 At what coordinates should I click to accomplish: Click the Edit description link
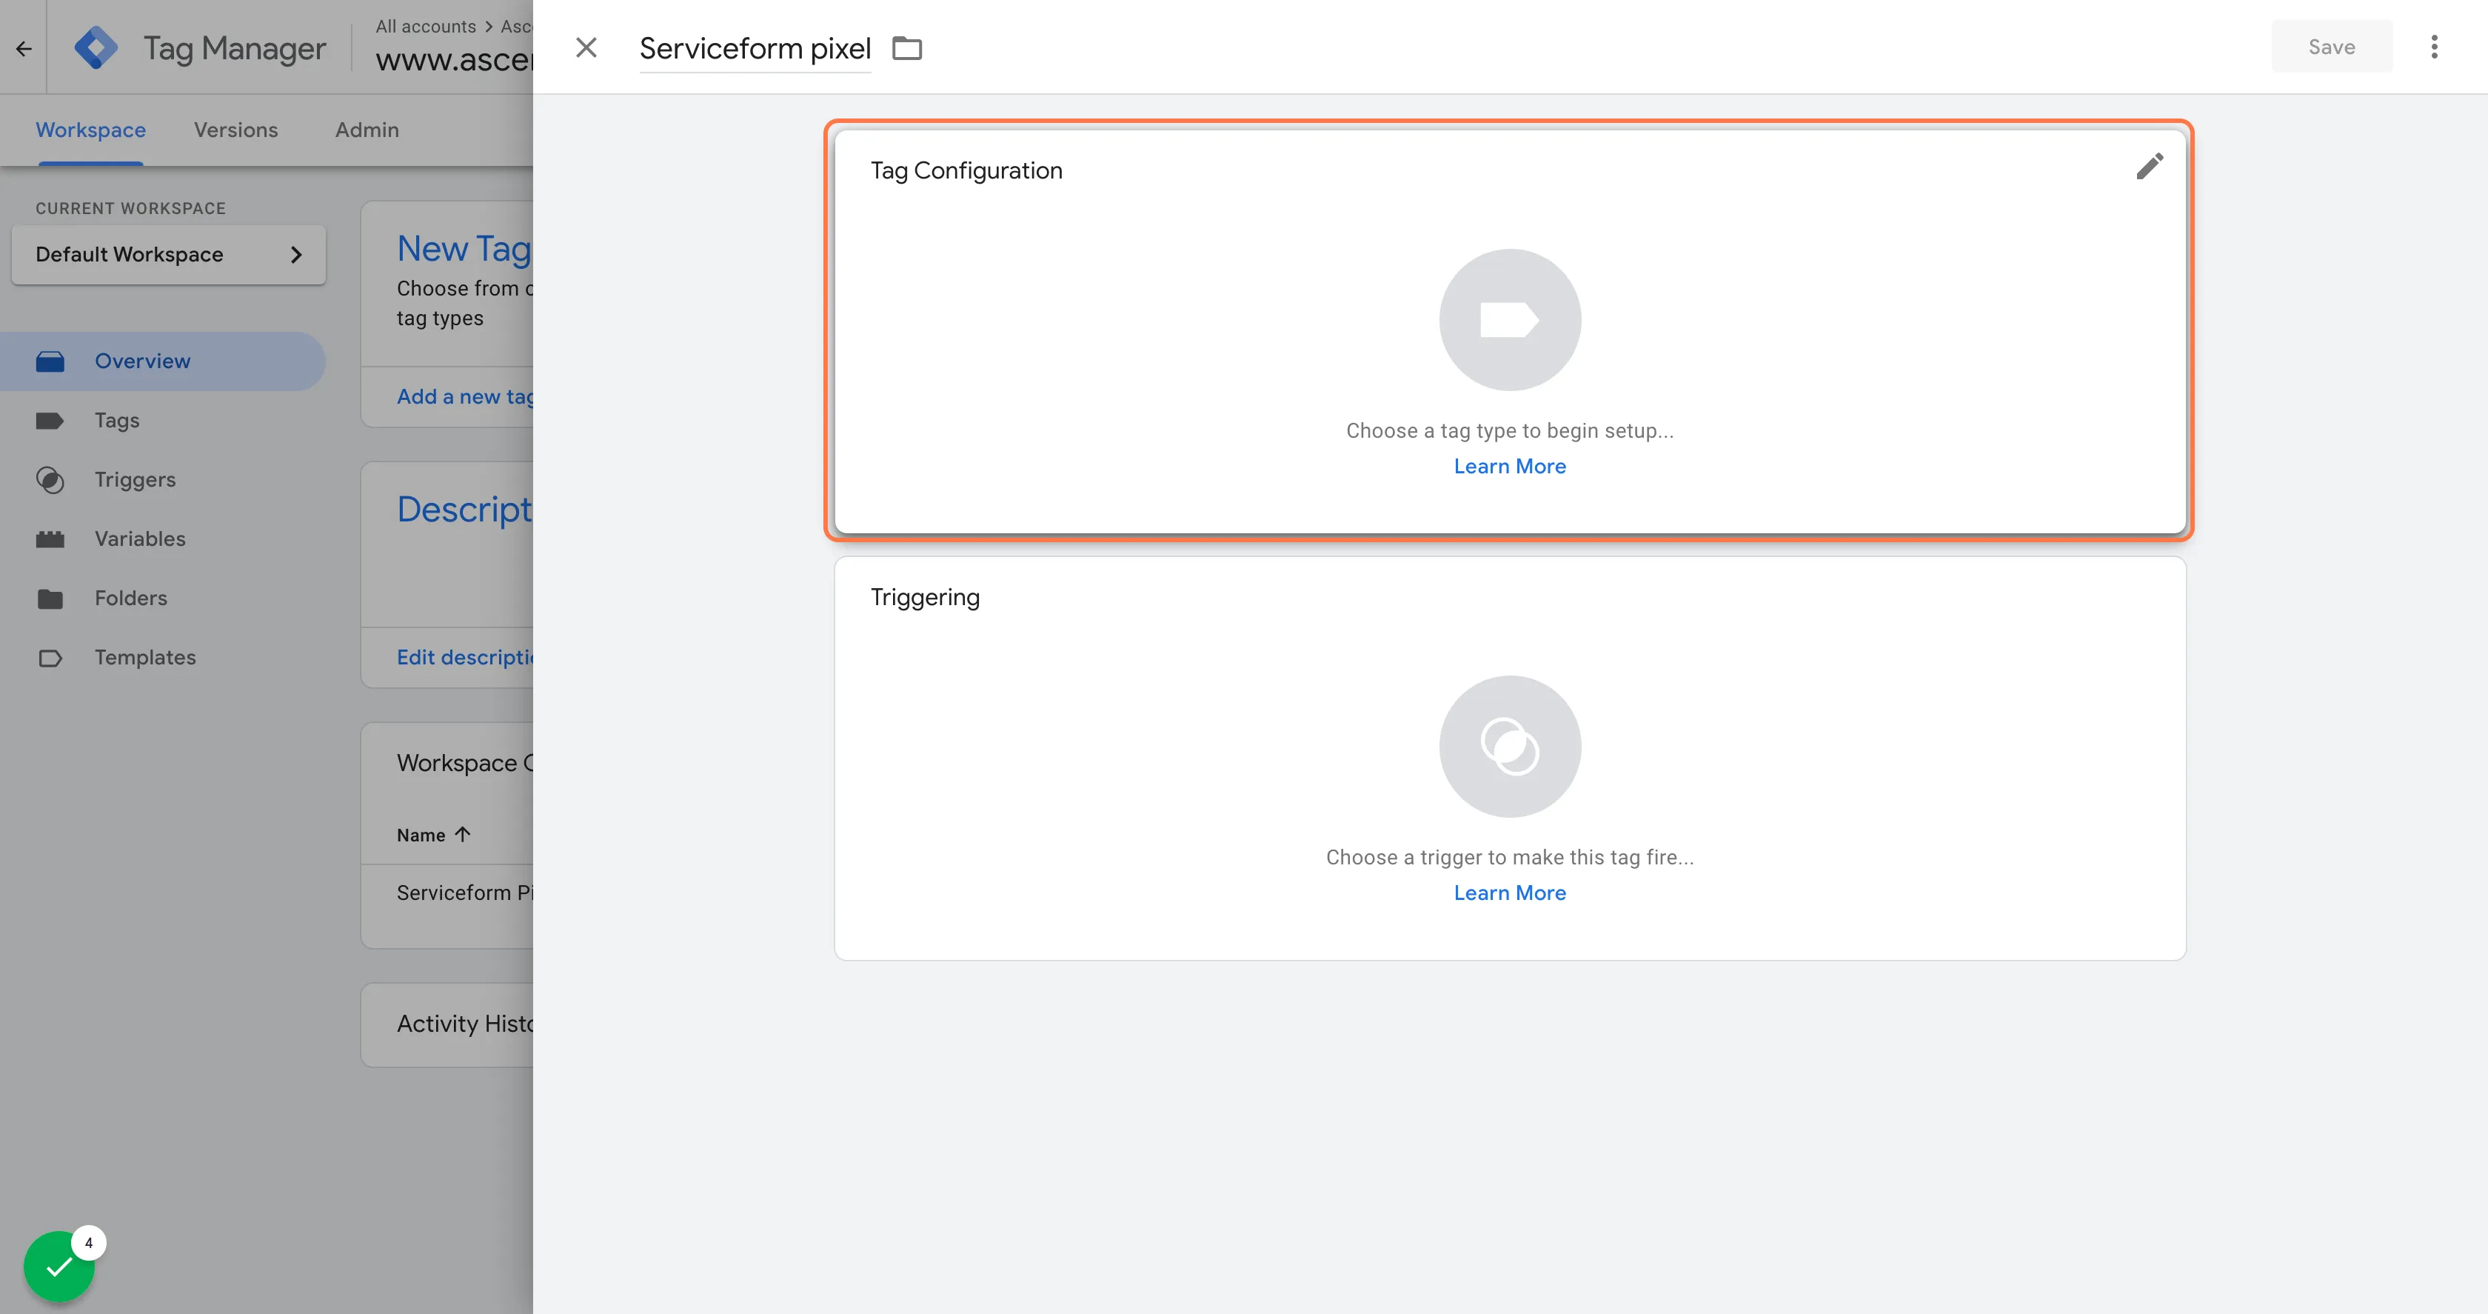464,657
